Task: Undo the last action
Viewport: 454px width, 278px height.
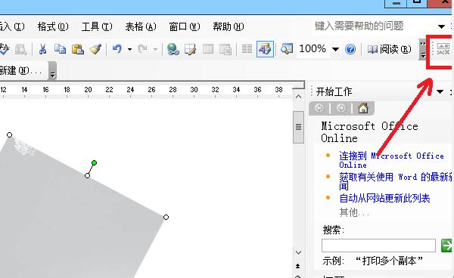Action: pyautogui.click(x=117, y=49)
